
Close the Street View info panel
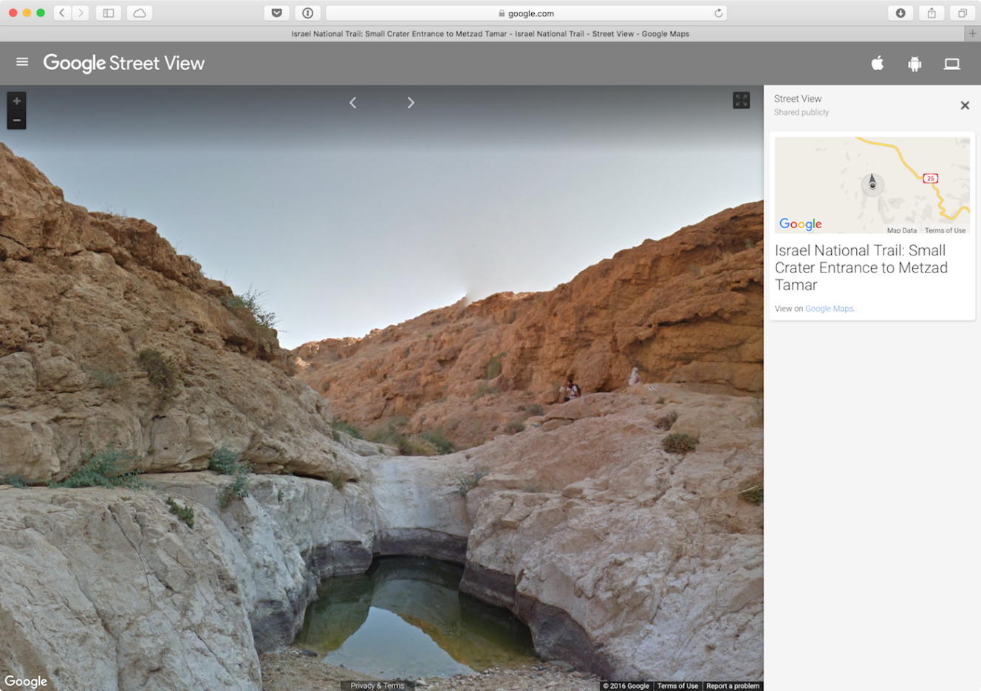(x=965, y=106)
